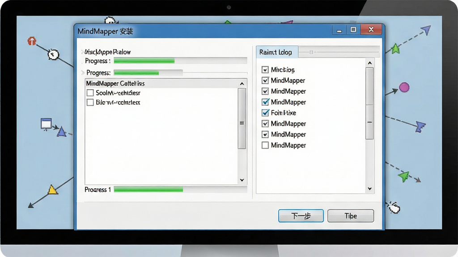Click the yellow triangle node on canvas

pos(53,190)
